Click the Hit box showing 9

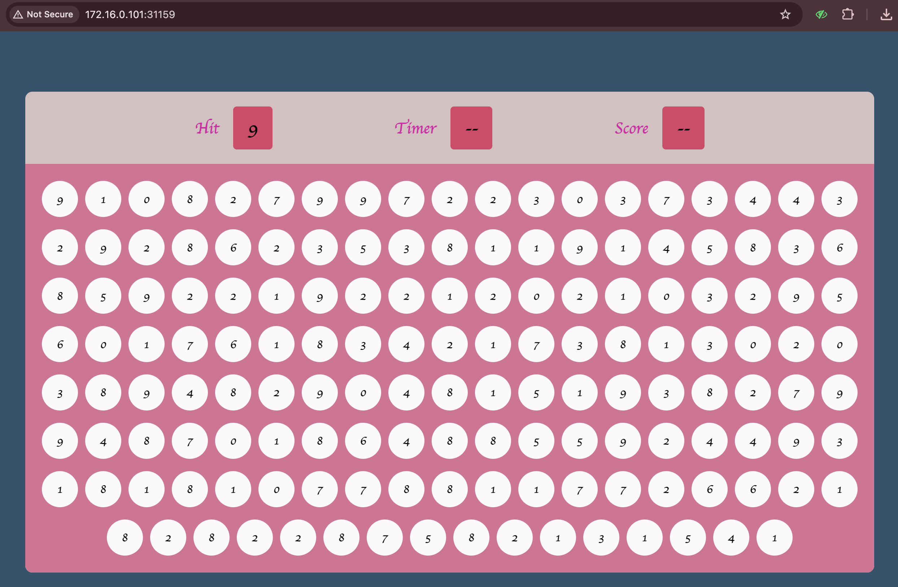pyautogui.click(x=252, y=128)
